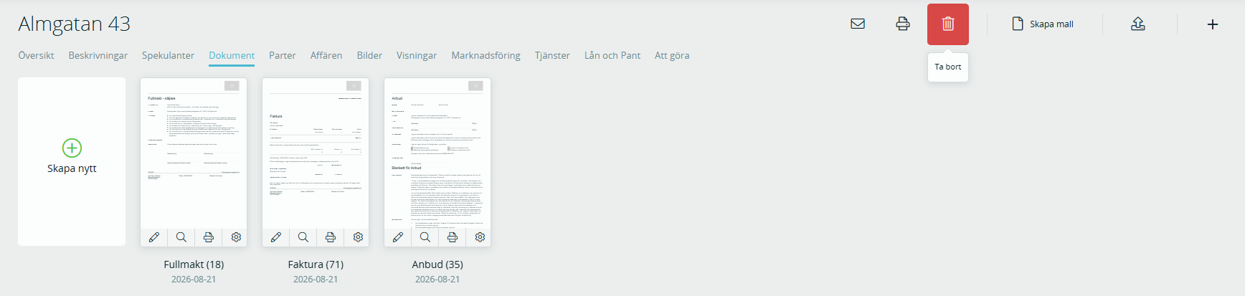Click the printer icon in top toolbar
The image size is (1245, 296).
tap(903, 24)
